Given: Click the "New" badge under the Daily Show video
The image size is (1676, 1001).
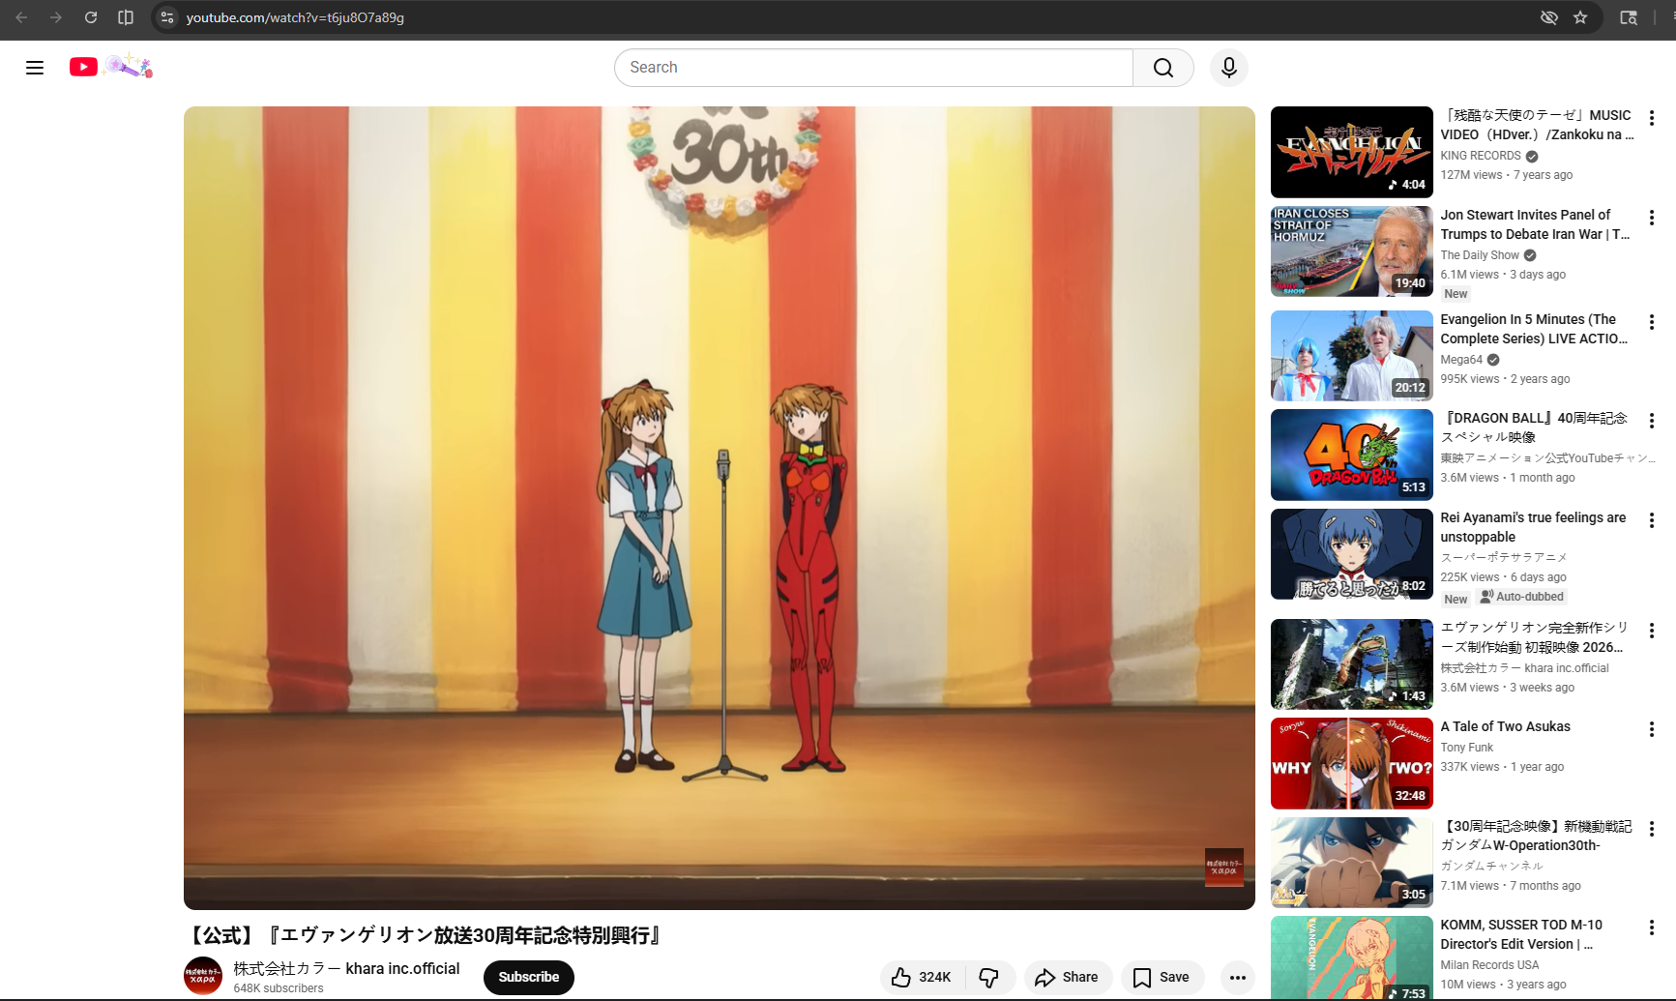Looking at the screenshot, I should pos(1455,294).
